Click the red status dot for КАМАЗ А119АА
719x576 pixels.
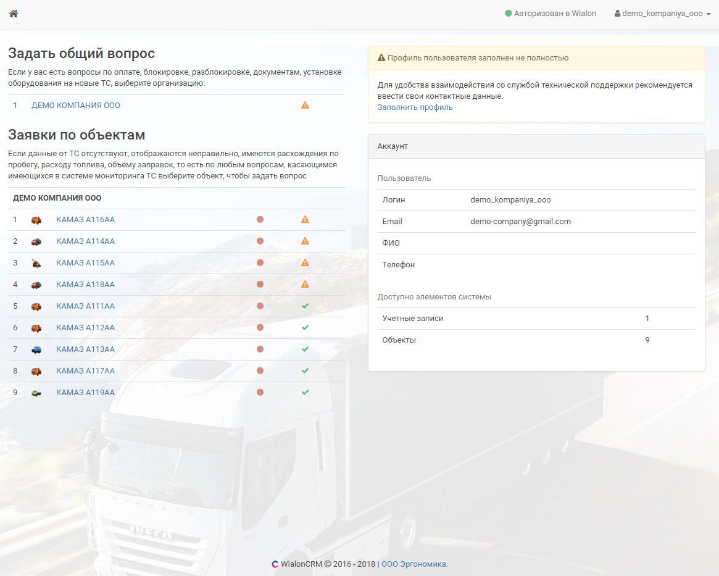tap(260, 393)
